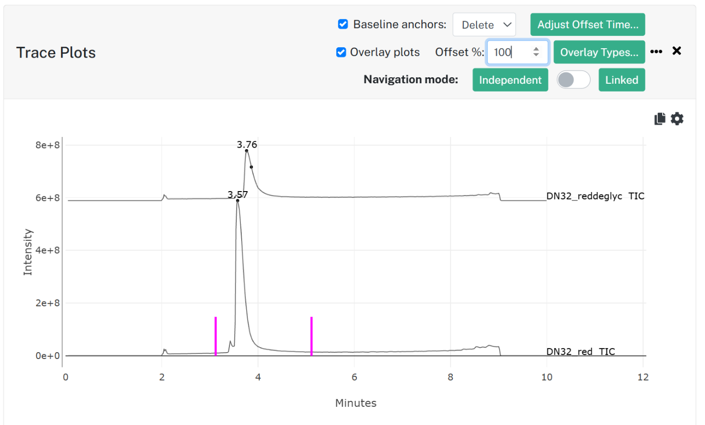The width and height of the screenshot is (705, 425).
Task: Uncheck the Baseline anchors checkbox
Action: pyautogui.click(x=343, y=24)
